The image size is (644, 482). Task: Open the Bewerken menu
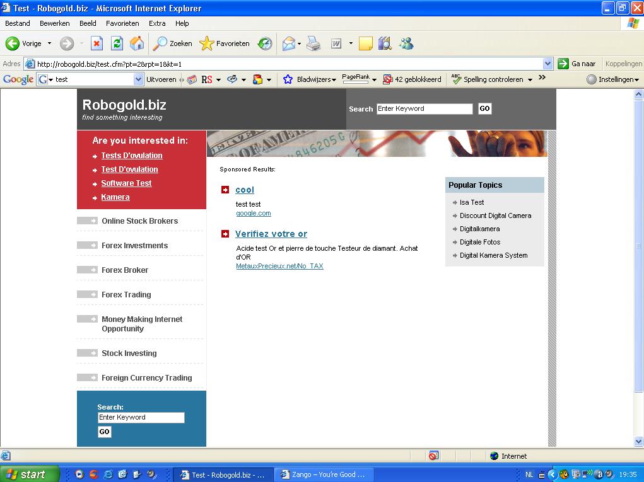(x=55, y=23)
